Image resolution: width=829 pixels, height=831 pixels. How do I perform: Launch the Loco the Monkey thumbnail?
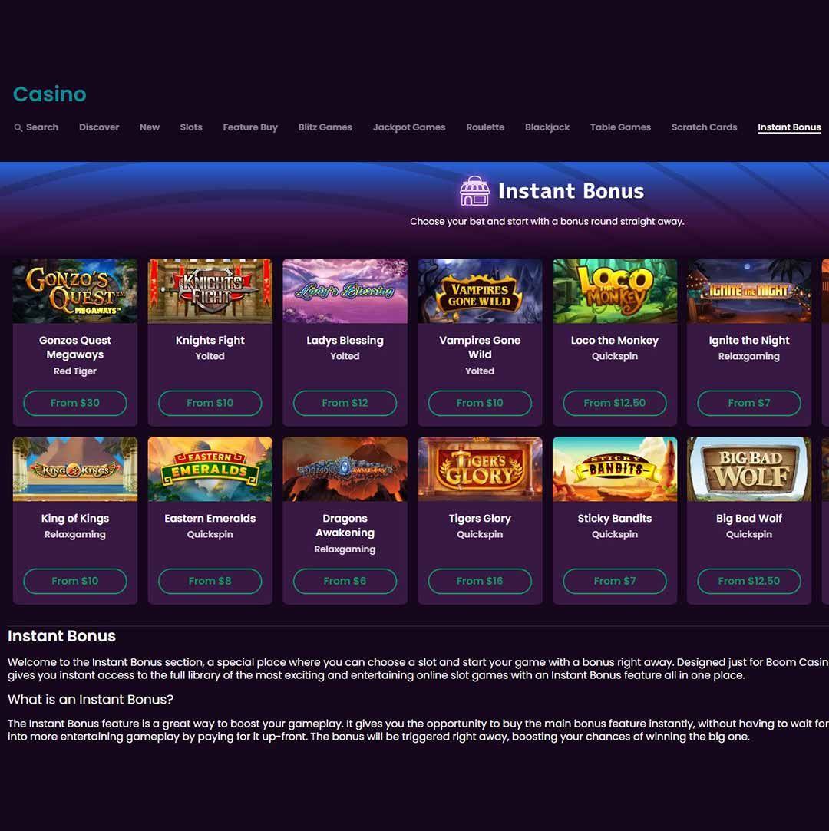[x=614, y=291]
